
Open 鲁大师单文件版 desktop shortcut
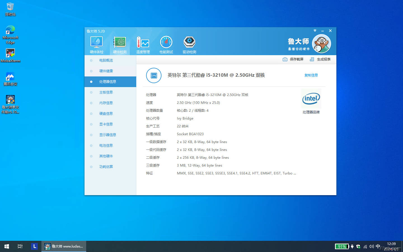(x=10, y=104)
